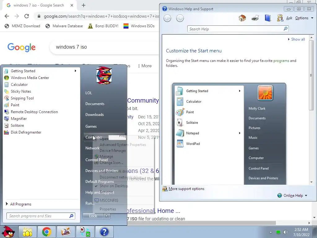Screen dimensions: 317x238
Task: Click Help window vertical scrollbar thumb
Action: click(311, 75)
